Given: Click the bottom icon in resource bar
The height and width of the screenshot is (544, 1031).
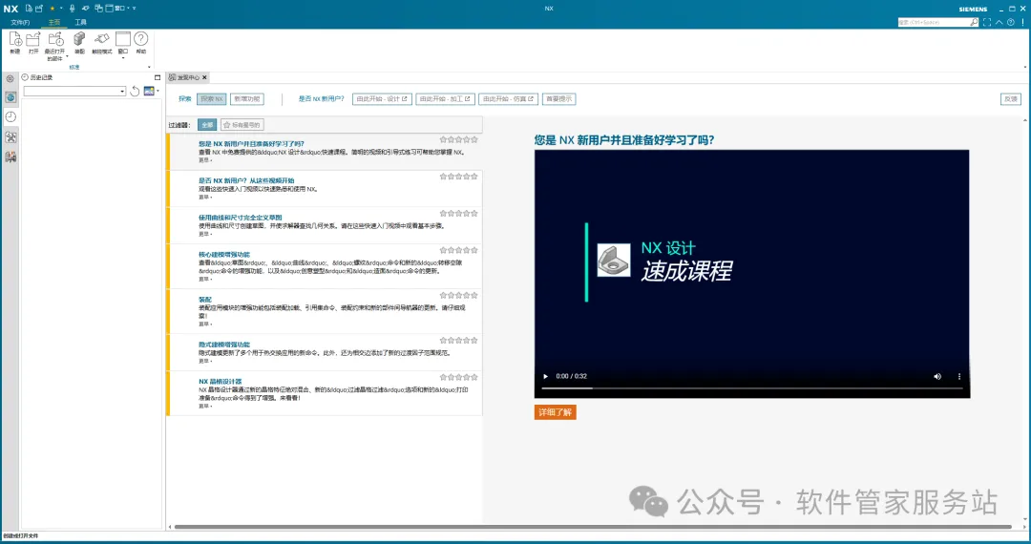Looking at the screenshot, I should coord(11,157).
